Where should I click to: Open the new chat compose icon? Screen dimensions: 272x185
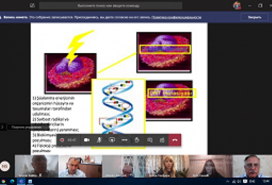point(32,6)
